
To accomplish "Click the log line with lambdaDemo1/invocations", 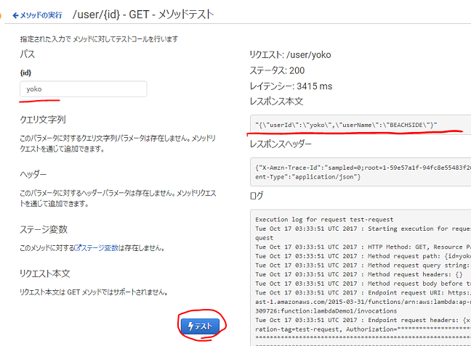I will [326, 311].
